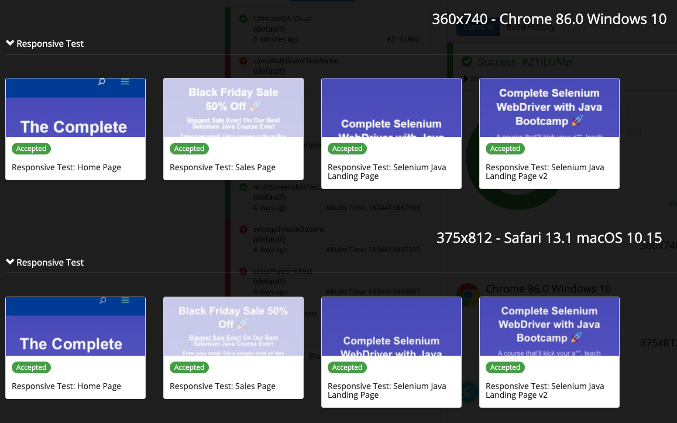Click Accepted badge on Chrome Home Page card
Image resolution: width=677 pixels, height=423 pixels.
click(x=31, y=149)
